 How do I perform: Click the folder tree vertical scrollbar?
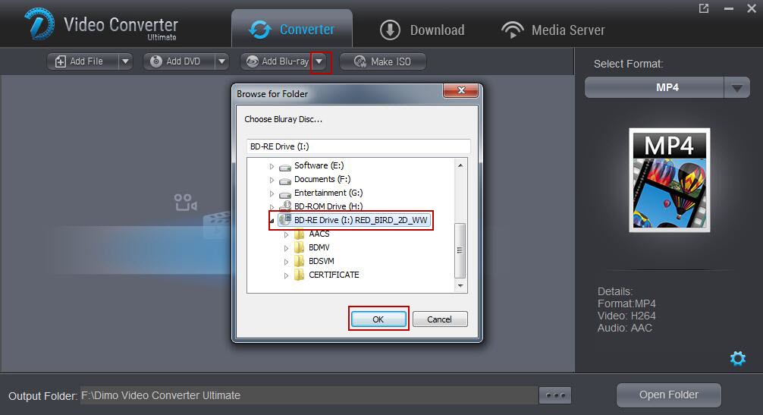[460, 249]
